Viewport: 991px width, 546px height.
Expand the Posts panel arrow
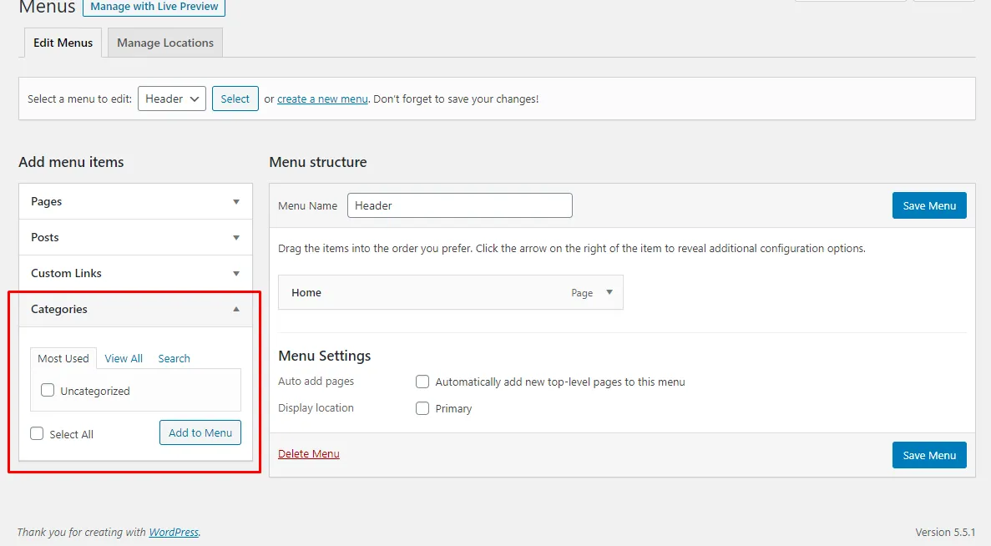[236, 238]
